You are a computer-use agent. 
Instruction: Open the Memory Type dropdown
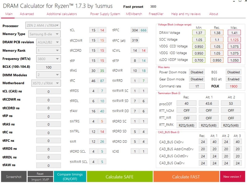tap(44, 34)
